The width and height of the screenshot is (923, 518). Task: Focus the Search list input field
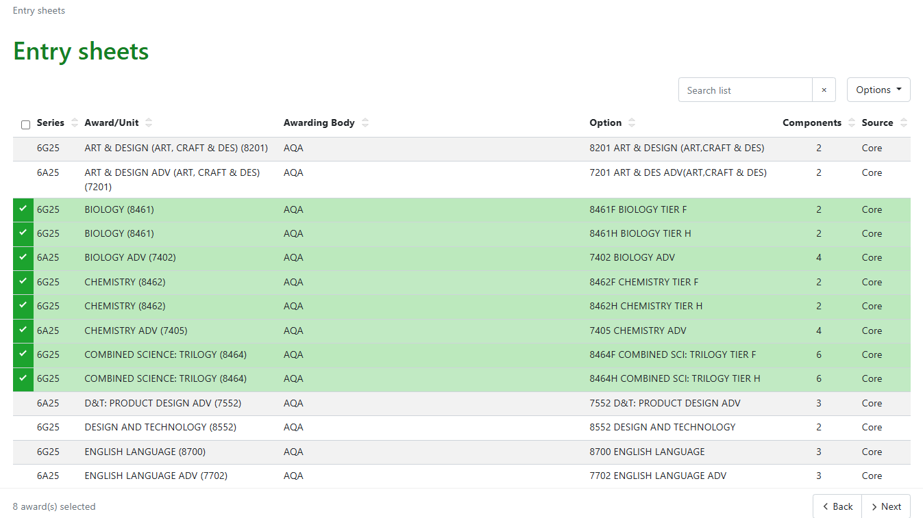[x=746, y=90]
